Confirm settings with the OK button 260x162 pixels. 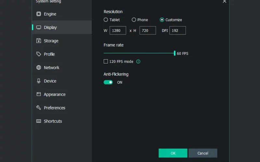tap(173, 153)
